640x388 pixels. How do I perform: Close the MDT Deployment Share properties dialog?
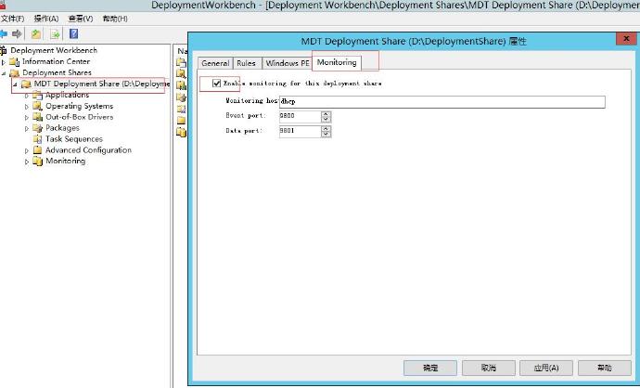626,39
